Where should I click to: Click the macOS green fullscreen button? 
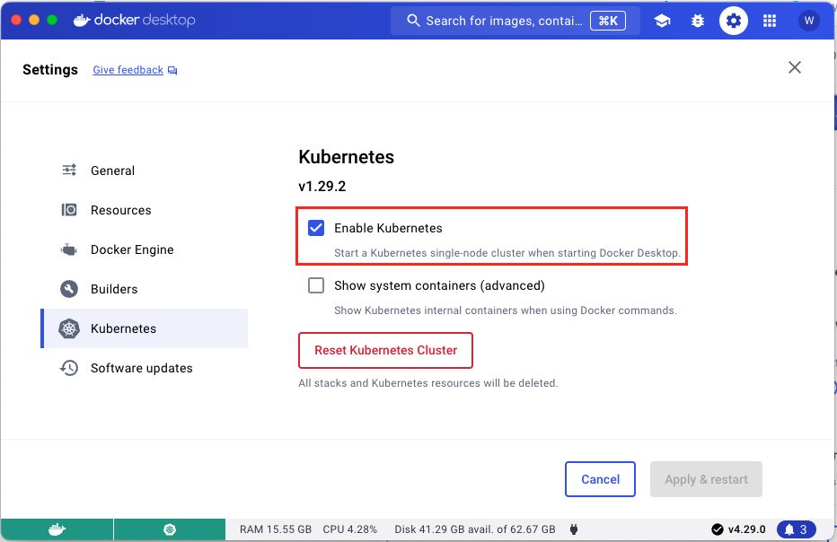(52, 21)
